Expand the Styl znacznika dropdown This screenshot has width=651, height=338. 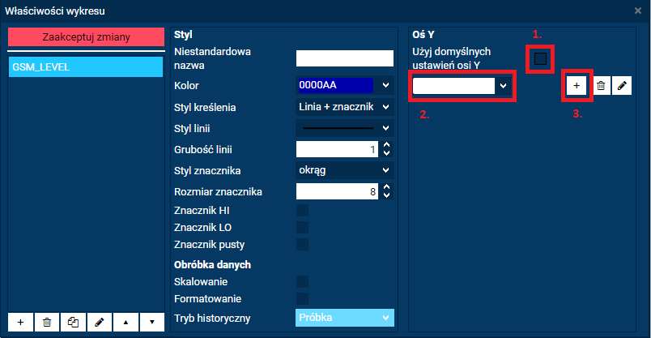(x=344, y=170)
